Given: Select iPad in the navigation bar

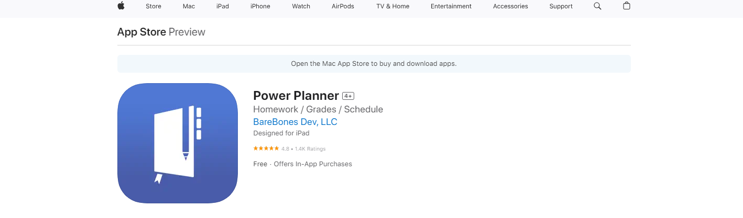Looking at the screenshot, I should [223, 6].
